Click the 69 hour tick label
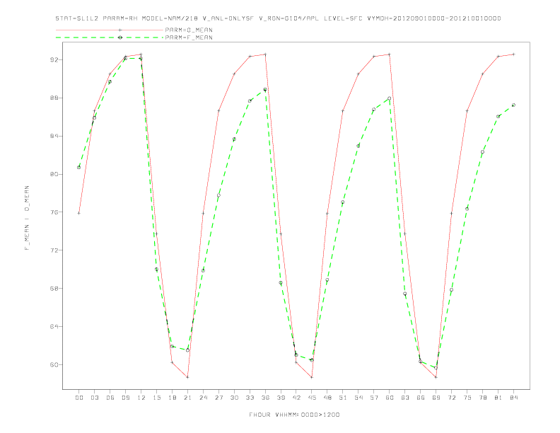 (x=436, y=398)
